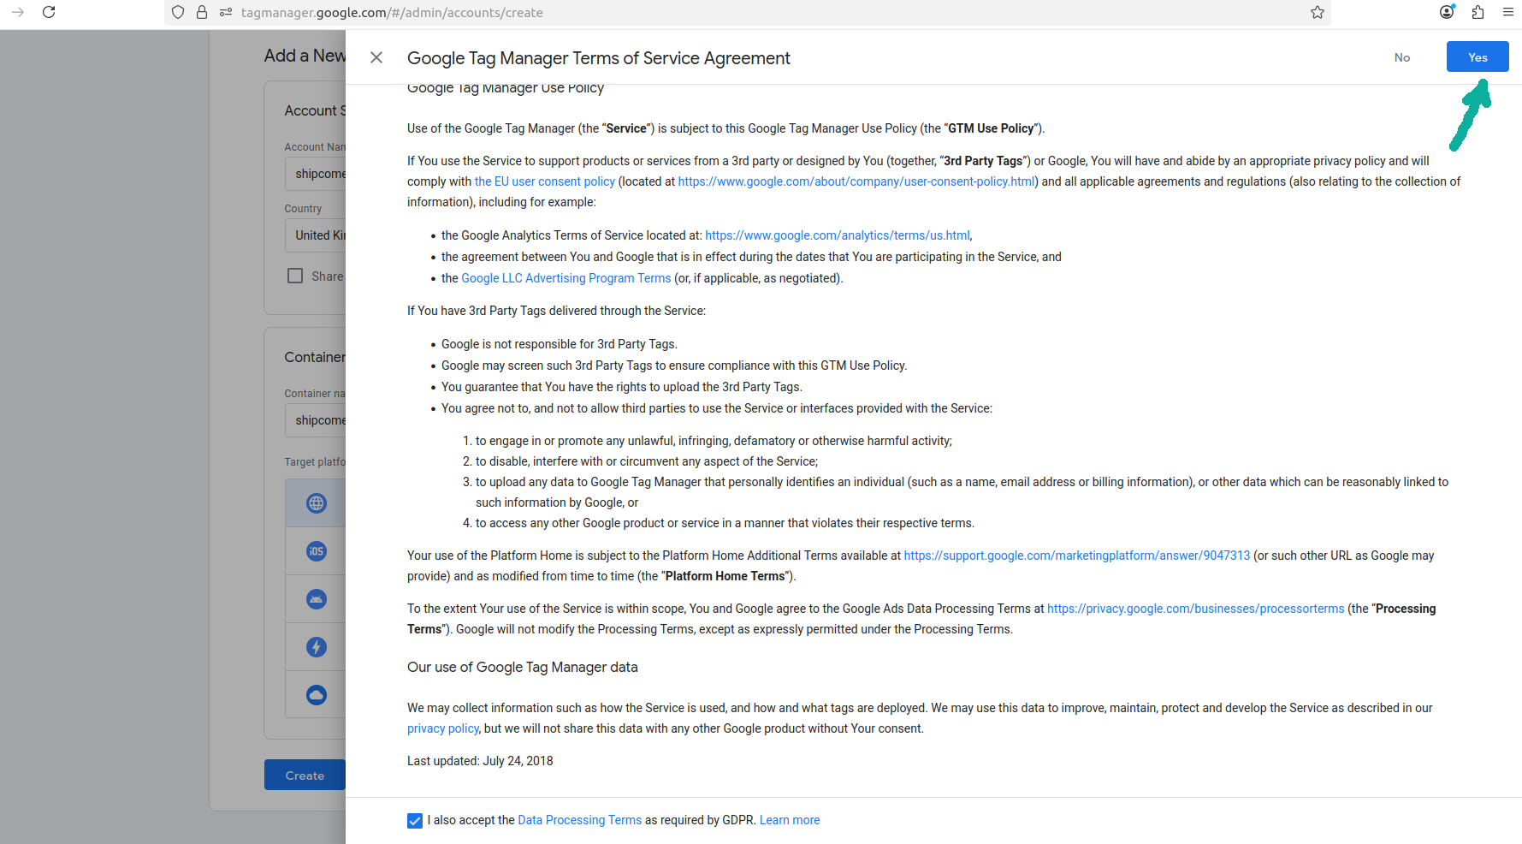Click No to decline the agreement
The height and width of the screenshot is (844, 1522).
pyautogui.click(x=1402, y=57)
